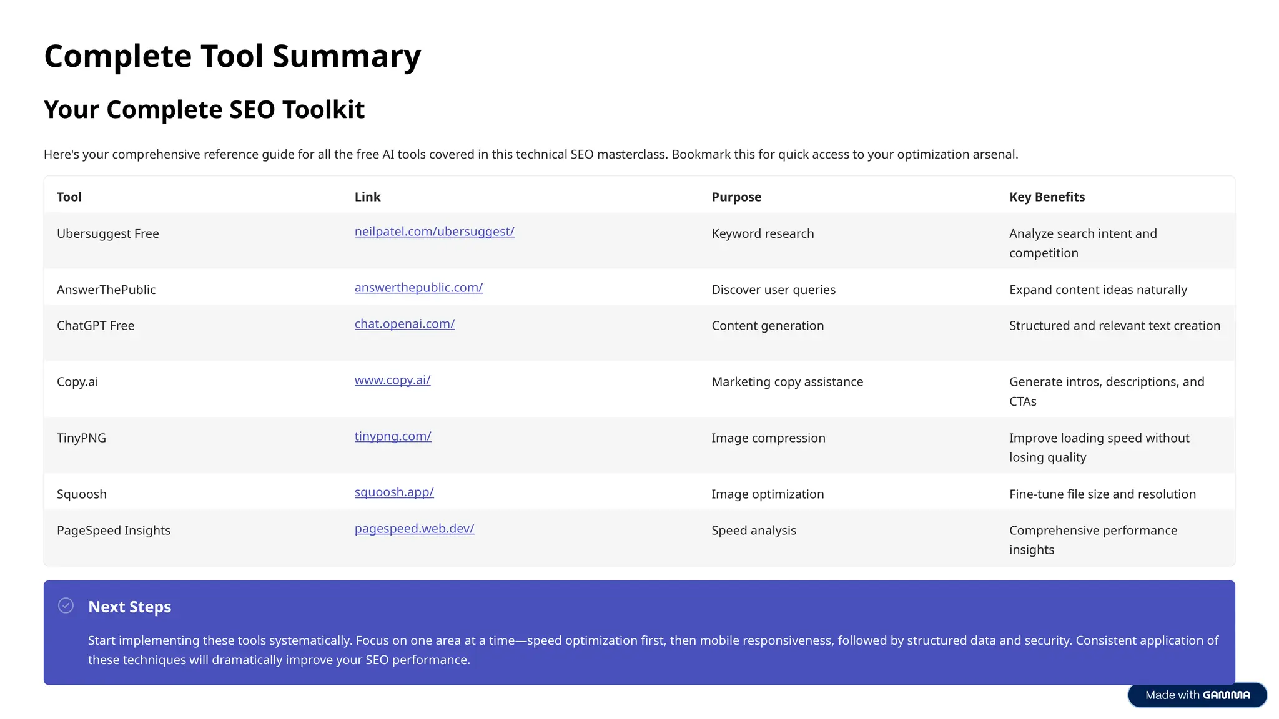Click the Next Steps heading

click(129, 607)
